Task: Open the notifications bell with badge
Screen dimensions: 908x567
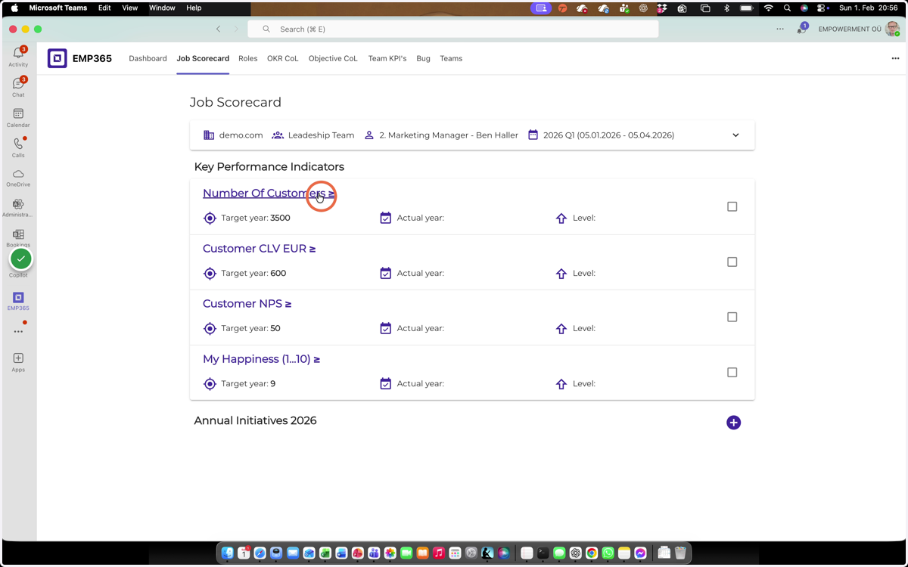Action: point(801,29)
